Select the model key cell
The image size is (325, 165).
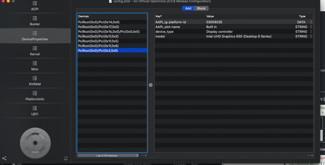[x=160, y=36]
